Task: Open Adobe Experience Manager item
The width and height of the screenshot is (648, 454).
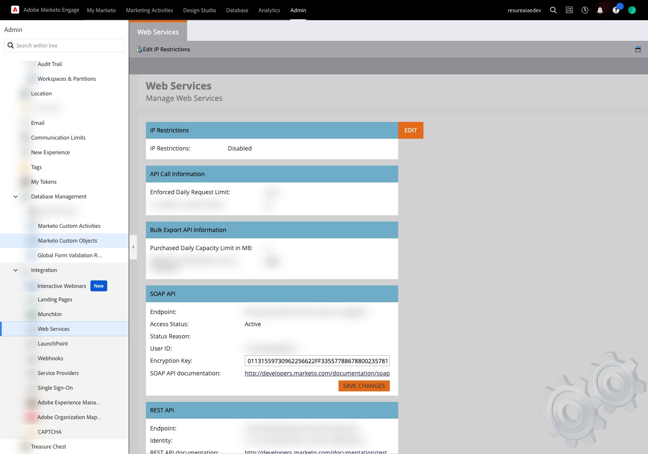Action: pos(69,403)
